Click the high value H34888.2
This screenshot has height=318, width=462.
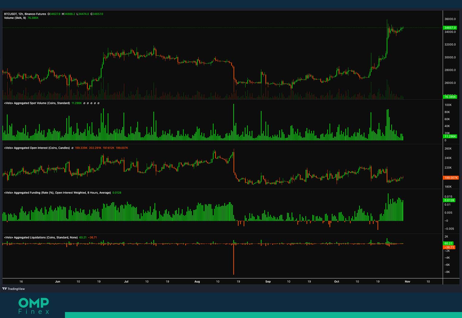coord(69,14)
